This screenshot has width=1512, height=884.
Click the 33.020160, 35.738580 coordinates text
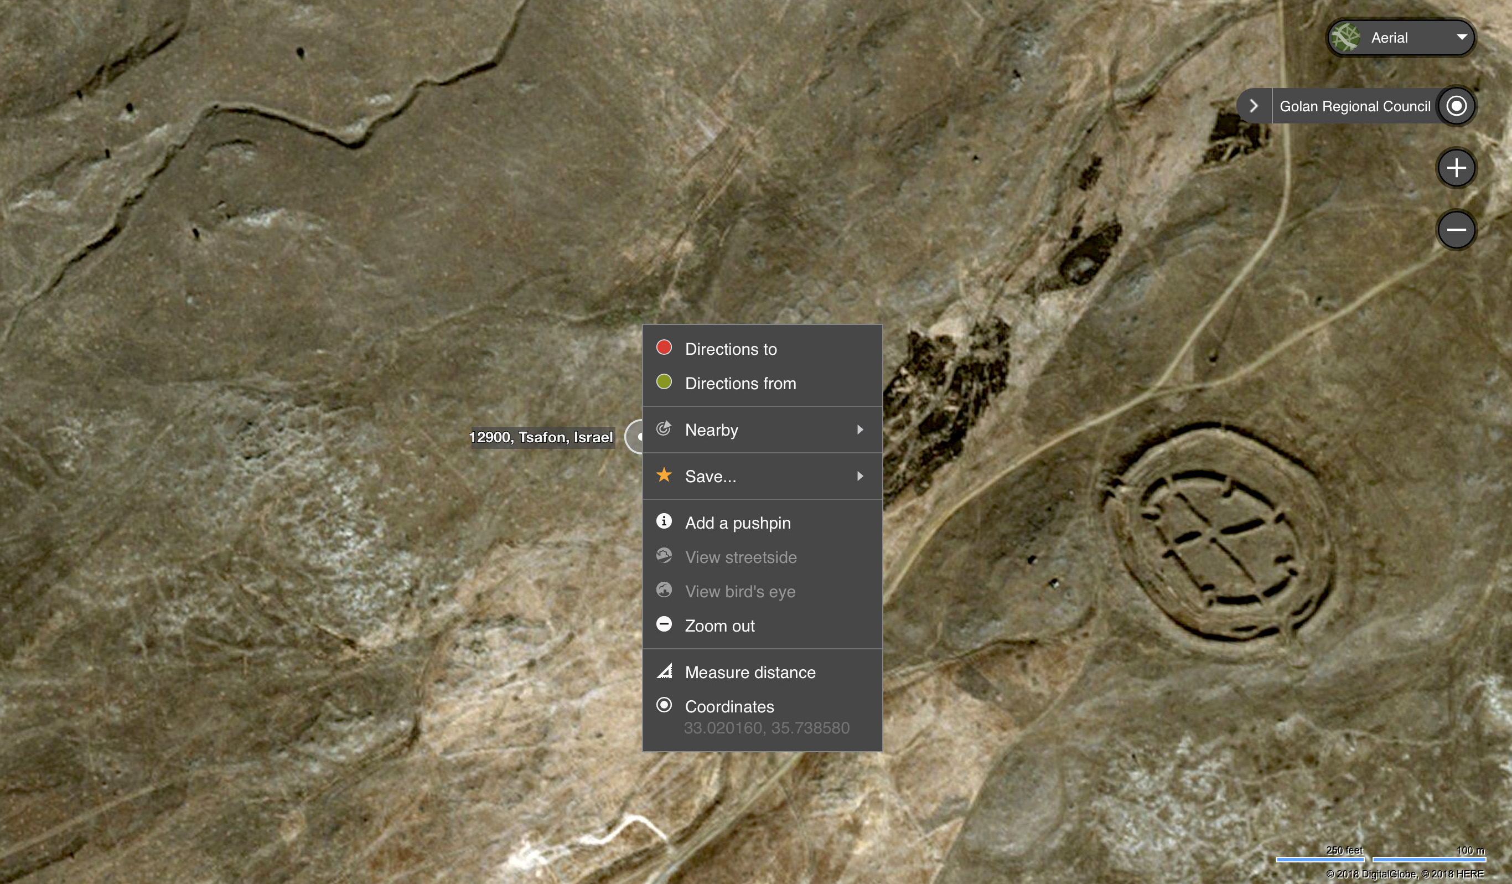pos(766,728)
